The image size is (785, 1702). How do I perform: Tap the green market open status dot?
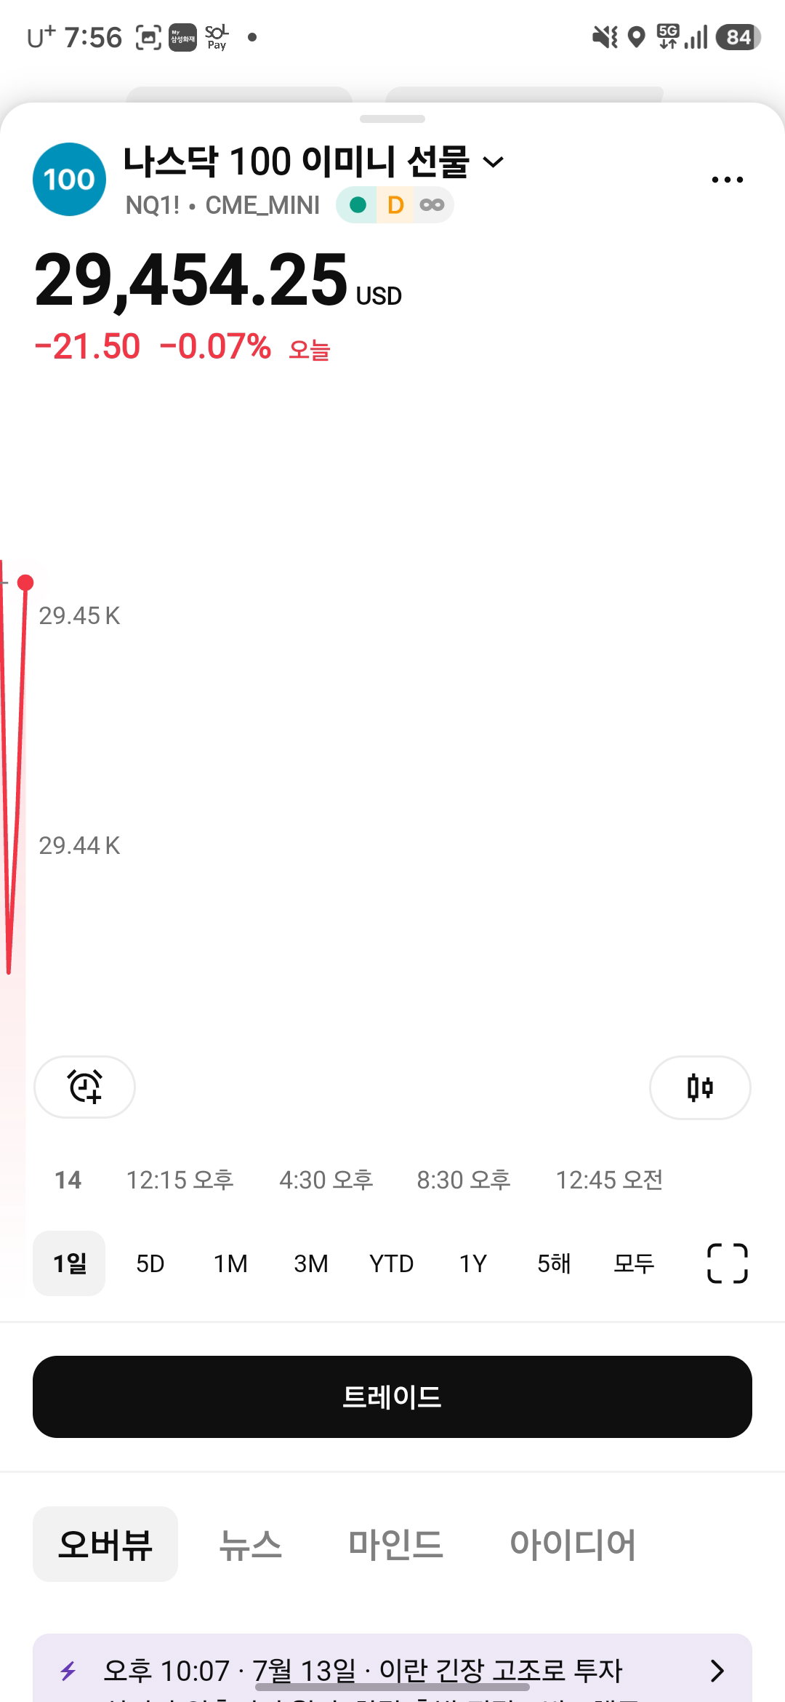coord(358,205)
